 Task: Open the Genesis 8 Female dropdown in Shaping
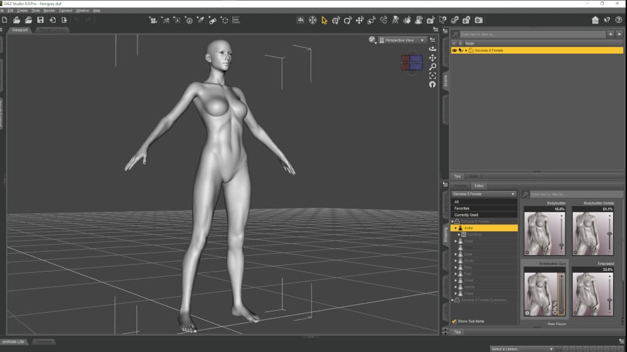pos(484,194)
